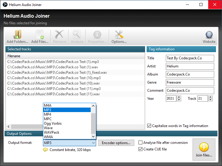222x166 pixels.
Task: Choose Wave output format
Action: pyautogui.click(x=67, y=128)
